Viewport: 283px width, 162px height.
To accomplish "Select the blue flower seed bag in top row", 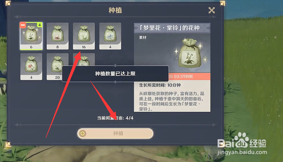I will coord(110,36).
